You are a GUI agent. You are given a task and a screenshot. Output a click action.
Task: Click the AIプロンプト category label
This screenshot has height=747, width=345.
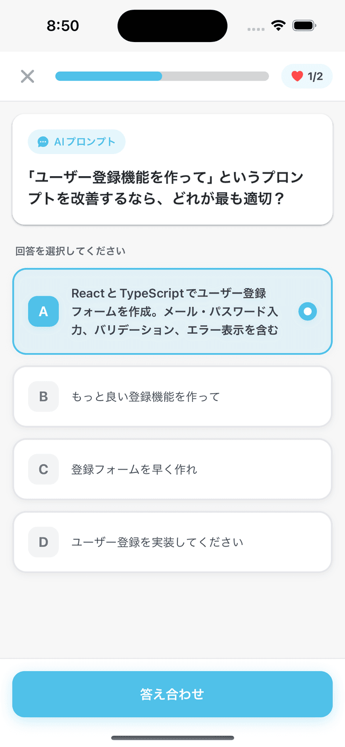click(x=76, y=141)
